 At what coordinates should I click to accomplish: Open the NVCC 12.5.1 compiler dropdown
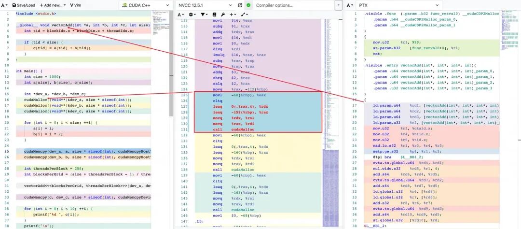point(205,5)
